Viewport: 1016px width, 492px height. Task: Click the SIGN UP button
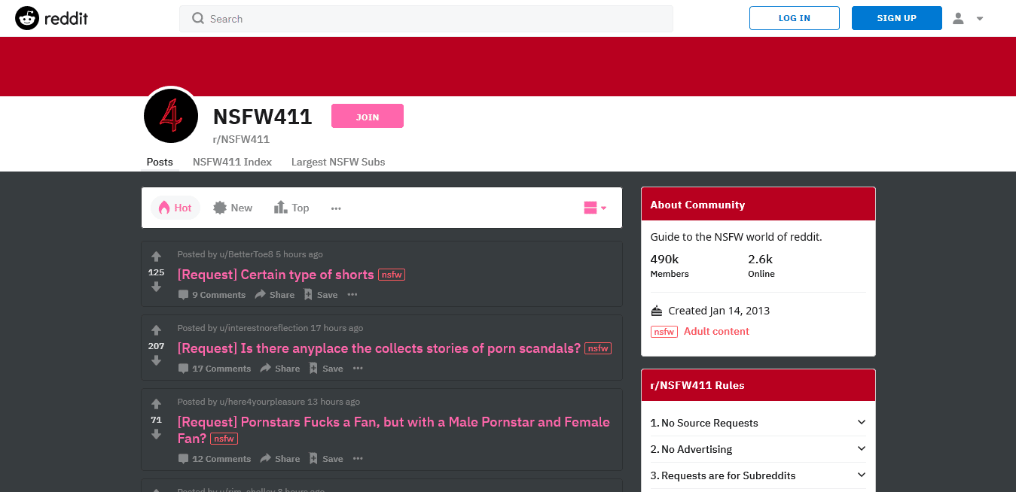[x=897, y=18]
